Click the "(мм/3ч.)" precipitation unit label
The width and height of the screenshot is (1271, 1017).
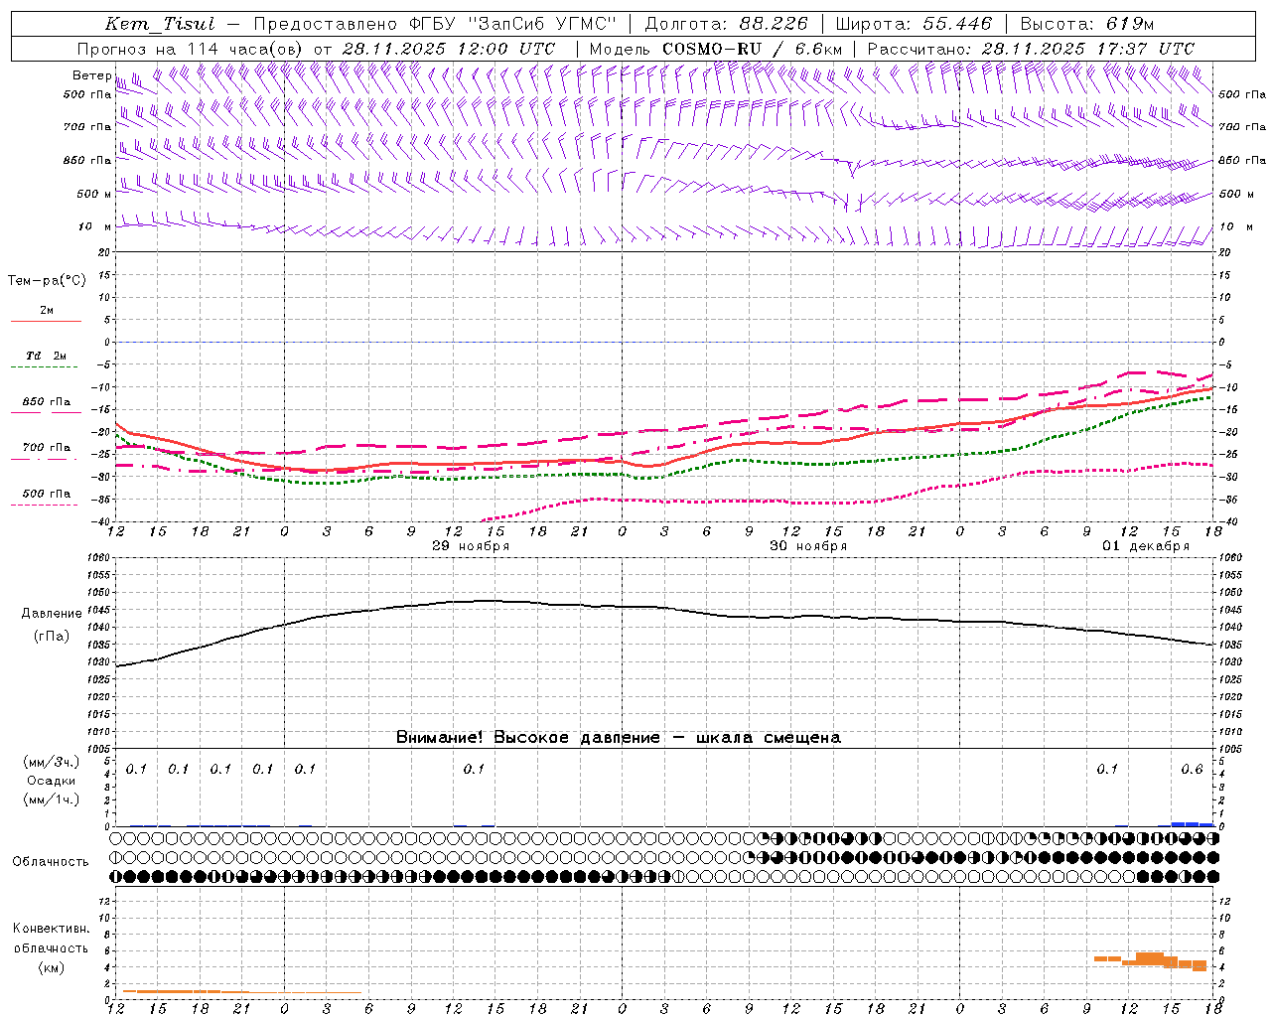[52, 762]
